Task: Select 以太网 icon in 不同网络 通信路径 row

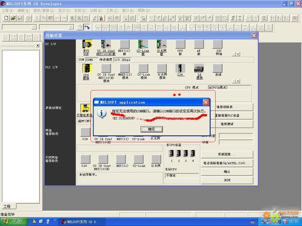Action: (x=156, y=159)
